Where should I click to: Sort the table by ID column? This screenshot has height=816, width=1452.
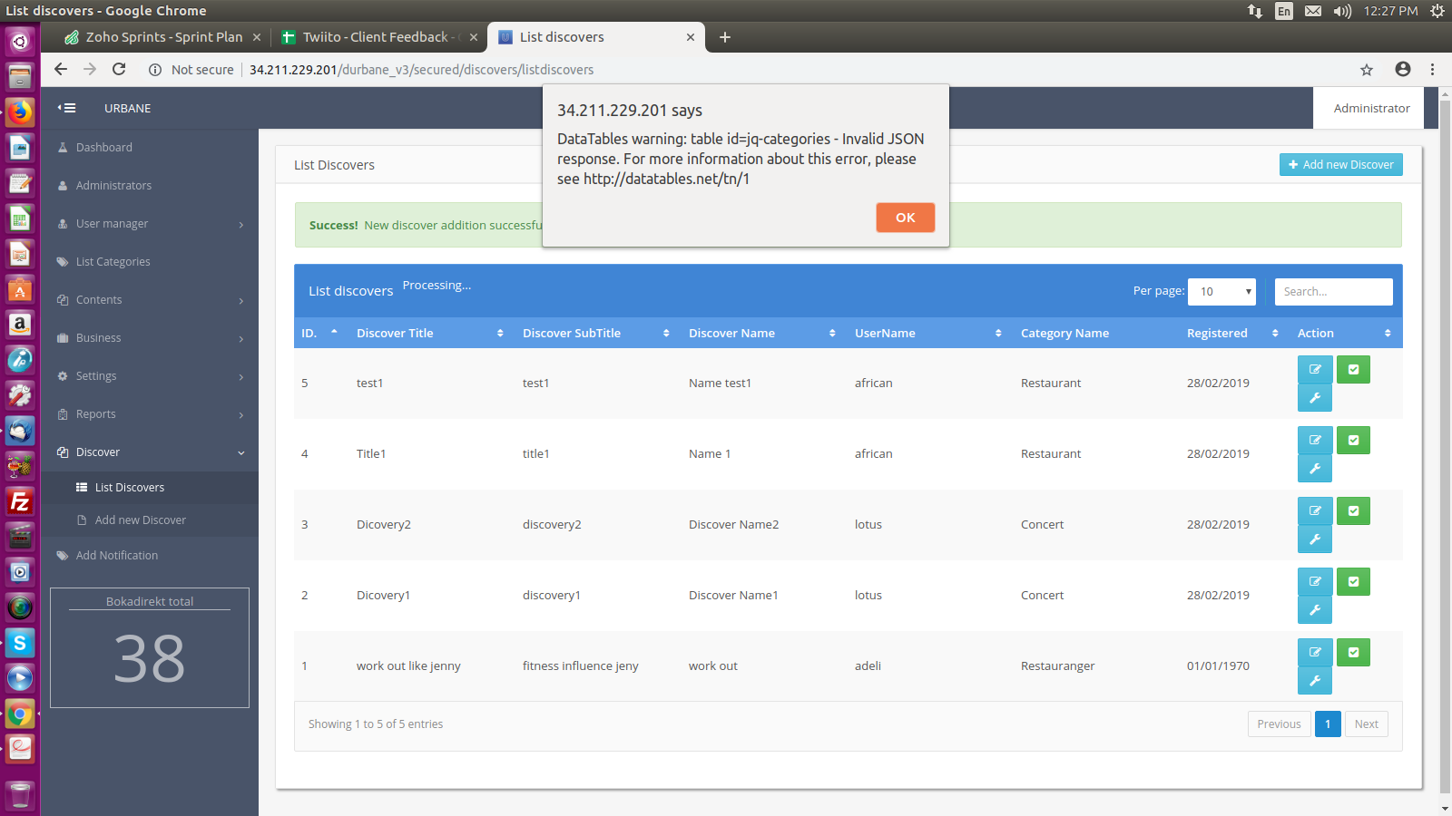320,333
